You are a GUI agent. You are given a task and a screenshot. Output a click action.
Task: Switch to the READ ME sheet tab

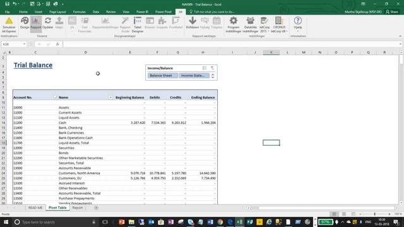point(35,207)
